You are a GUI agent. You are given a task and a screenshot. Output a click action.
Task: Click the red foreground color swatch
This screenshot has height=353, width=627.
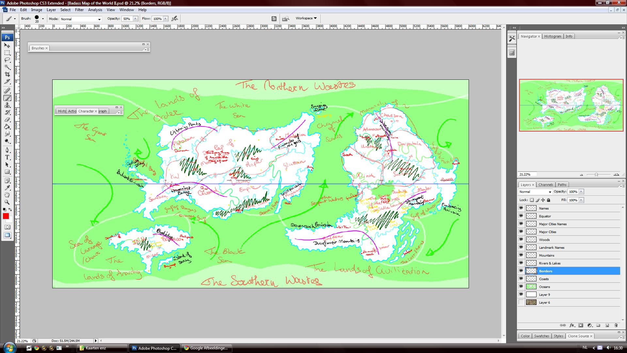(6, 216)
